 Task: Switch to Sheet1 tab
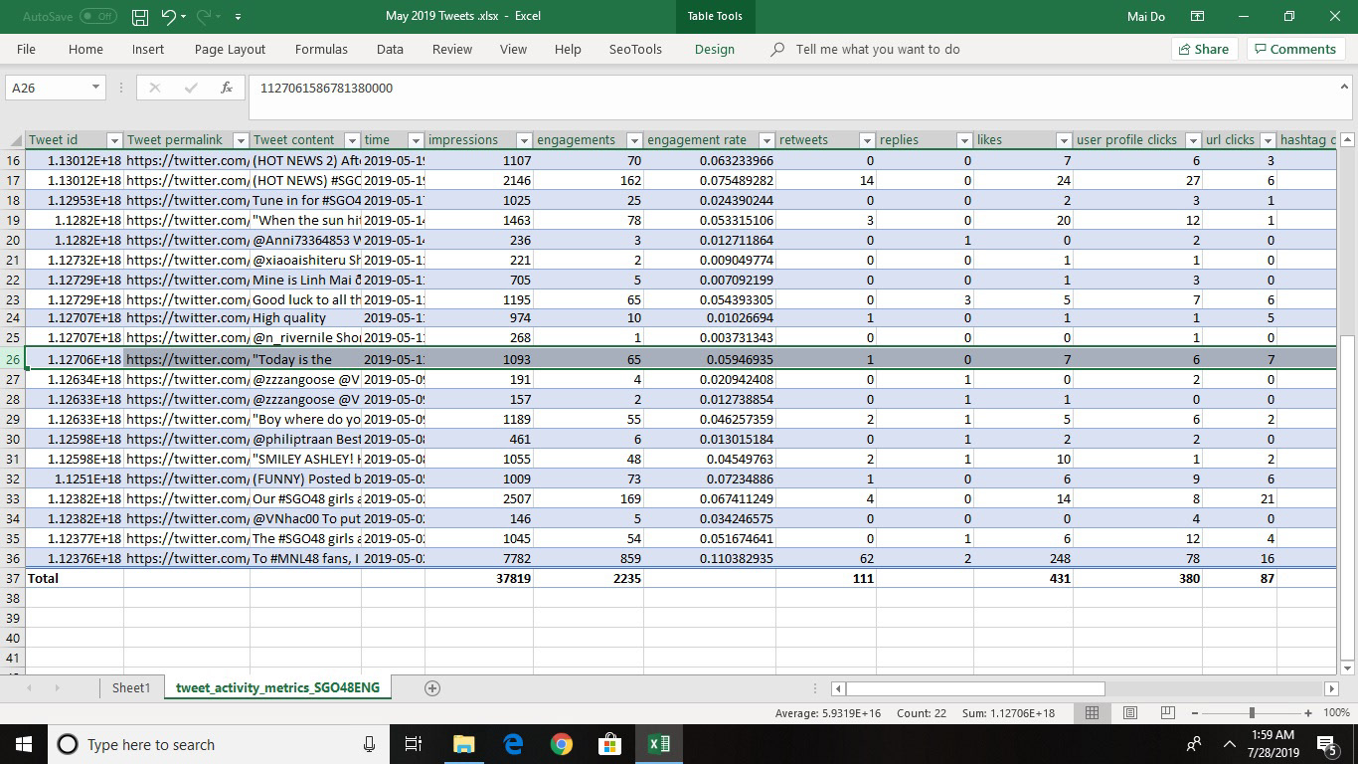pyautogui.click(x=130, y=687)
